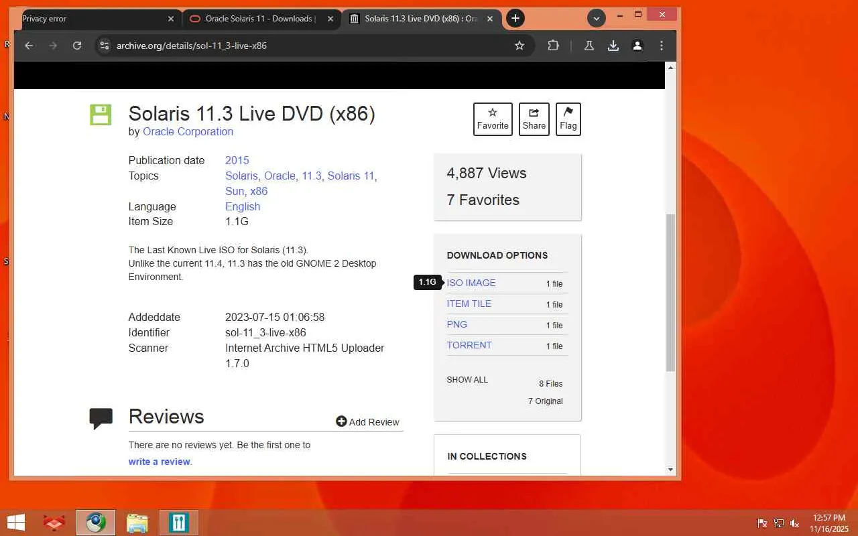Open the teal app in the taskbar
Screen dimensions: 858x536
[x=178, y=523]
